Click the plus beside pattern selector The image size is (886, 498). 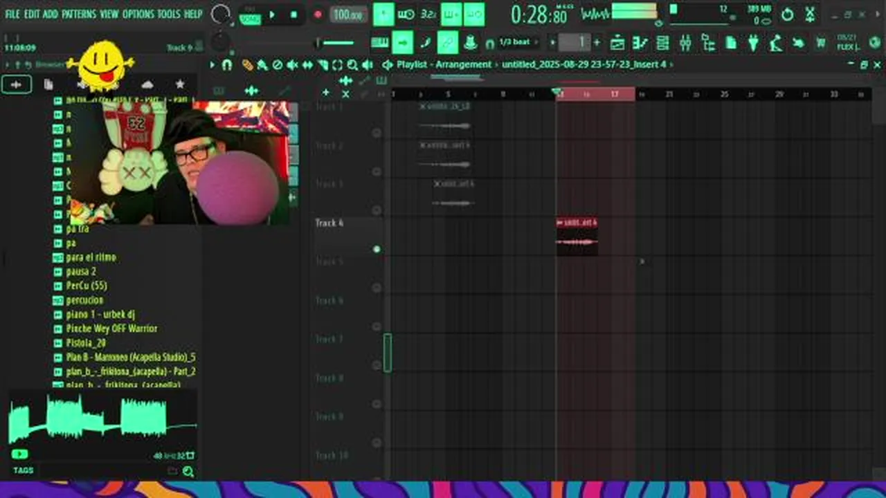[597, 42]
